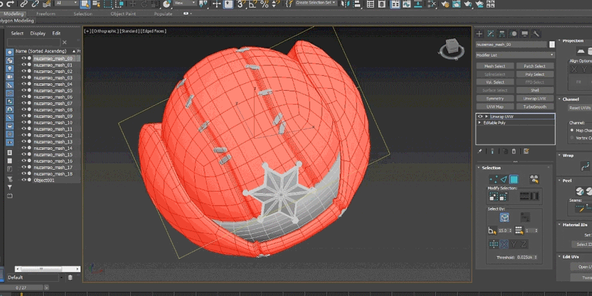Screen dimensions: 592x296
Task: Click the Bind to Space Warp icon
Action: [x=47, y=4]
